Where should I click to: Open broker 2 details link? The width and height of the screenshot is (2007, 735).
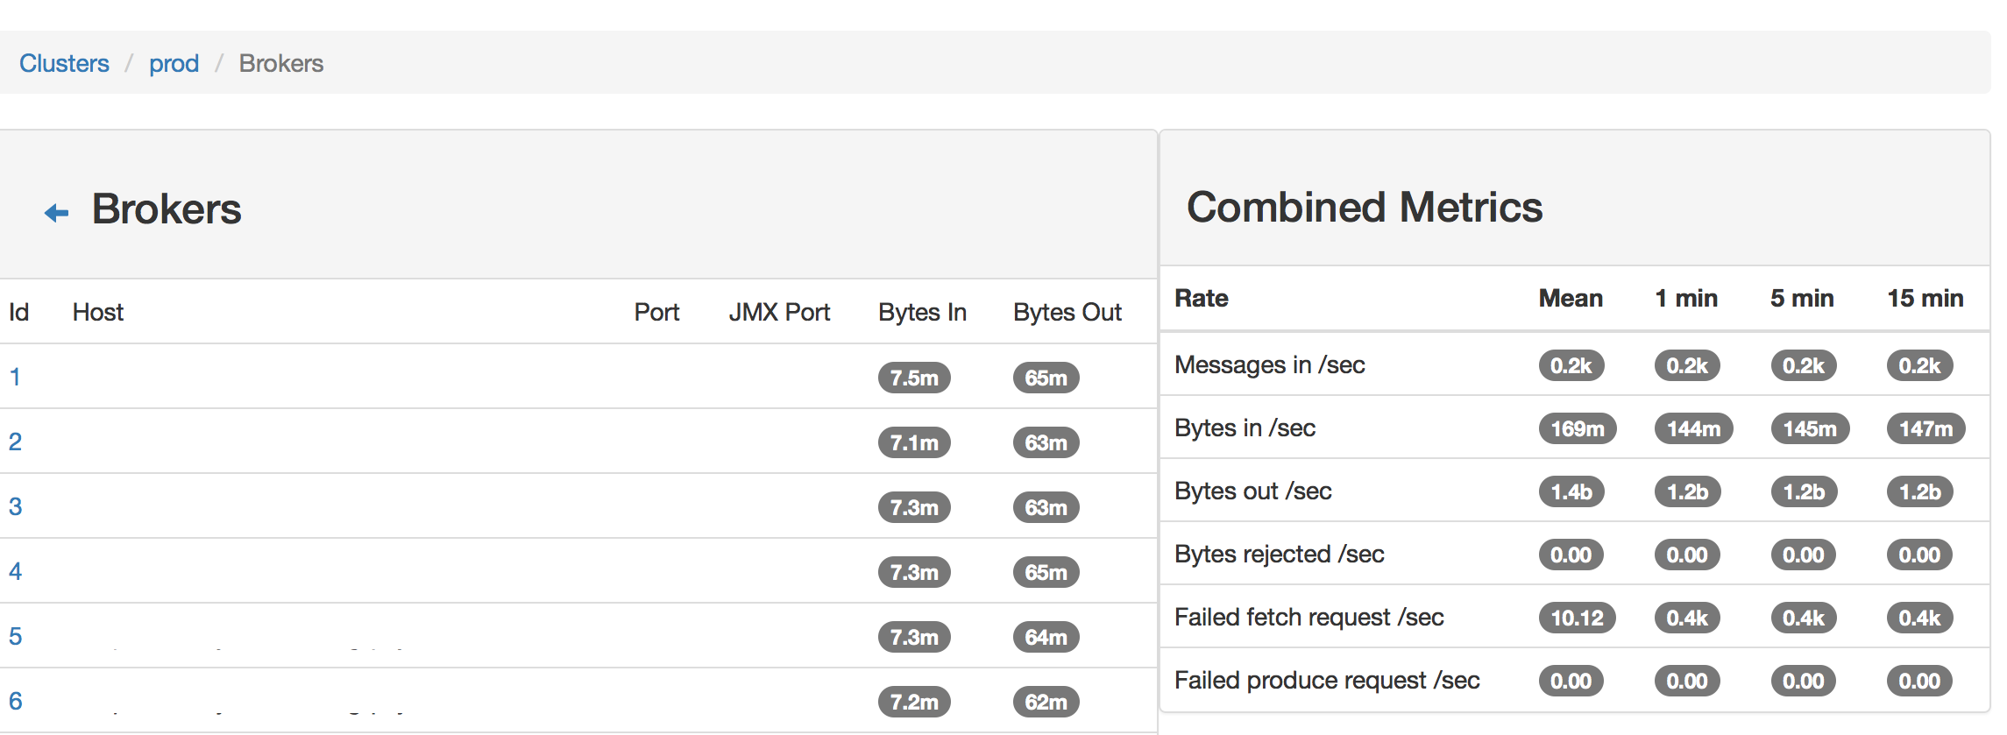click(15, 442)
